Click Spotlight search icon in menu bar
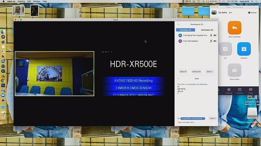Screen dimensions: 261x146 252,1
